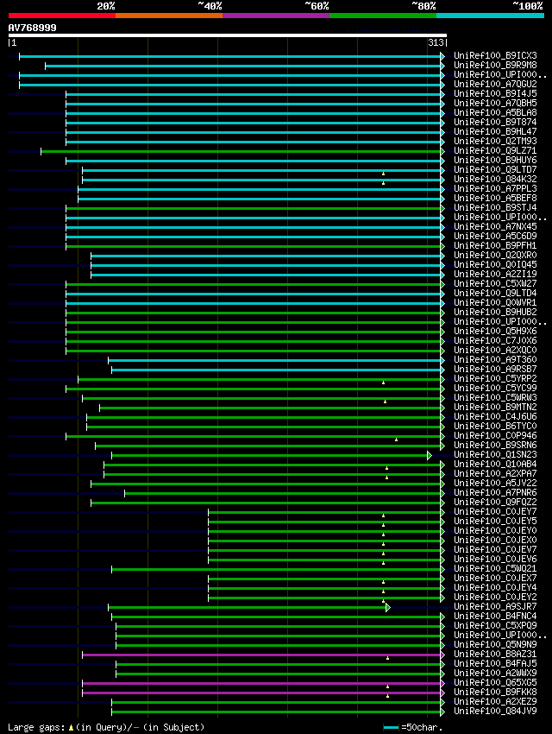Click the cyan ~100% legend segment
The height and width of the screenshot is (734, 552).
point(490,16)
